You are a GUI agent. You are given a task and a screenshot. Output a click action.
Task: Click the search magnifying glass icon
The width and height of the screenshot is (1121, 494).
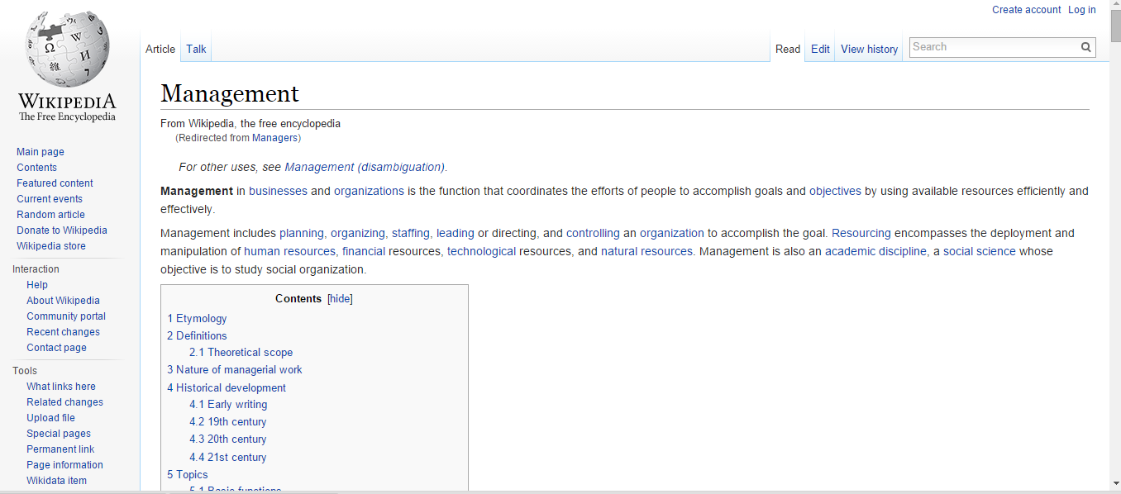tap(1085, 47)
